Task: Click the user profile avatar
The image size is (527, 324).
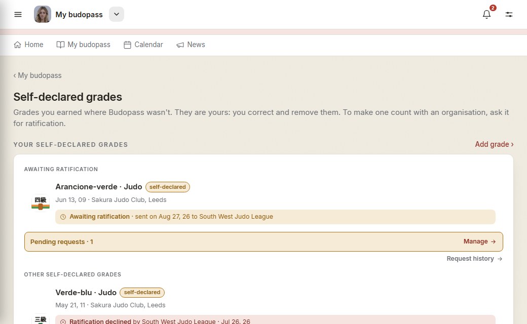Action: 43,15
